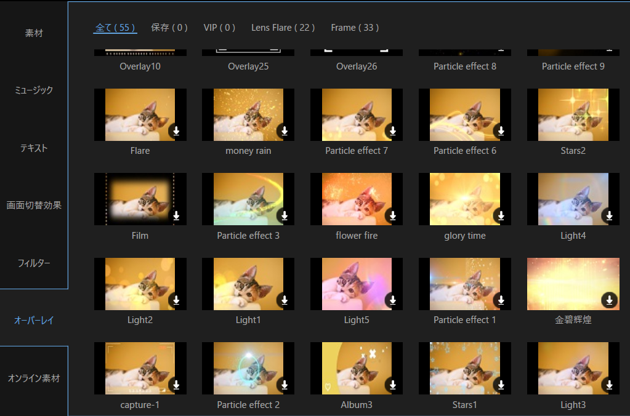Click the "Overlay26" label
Screen dimensions: 630x416
[357, 66]
